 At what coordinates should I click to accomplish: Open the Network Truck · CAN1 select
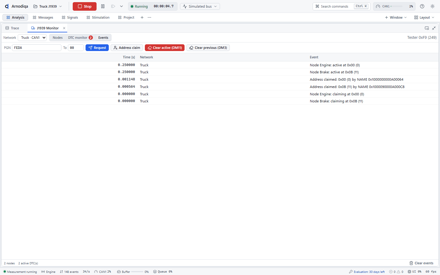(32, 38)
